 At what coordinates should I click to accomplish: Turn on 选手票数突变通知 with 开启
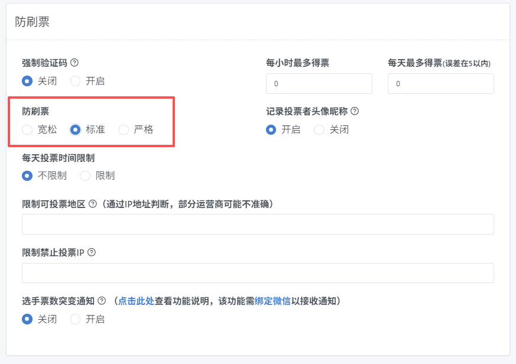[75, 319]
